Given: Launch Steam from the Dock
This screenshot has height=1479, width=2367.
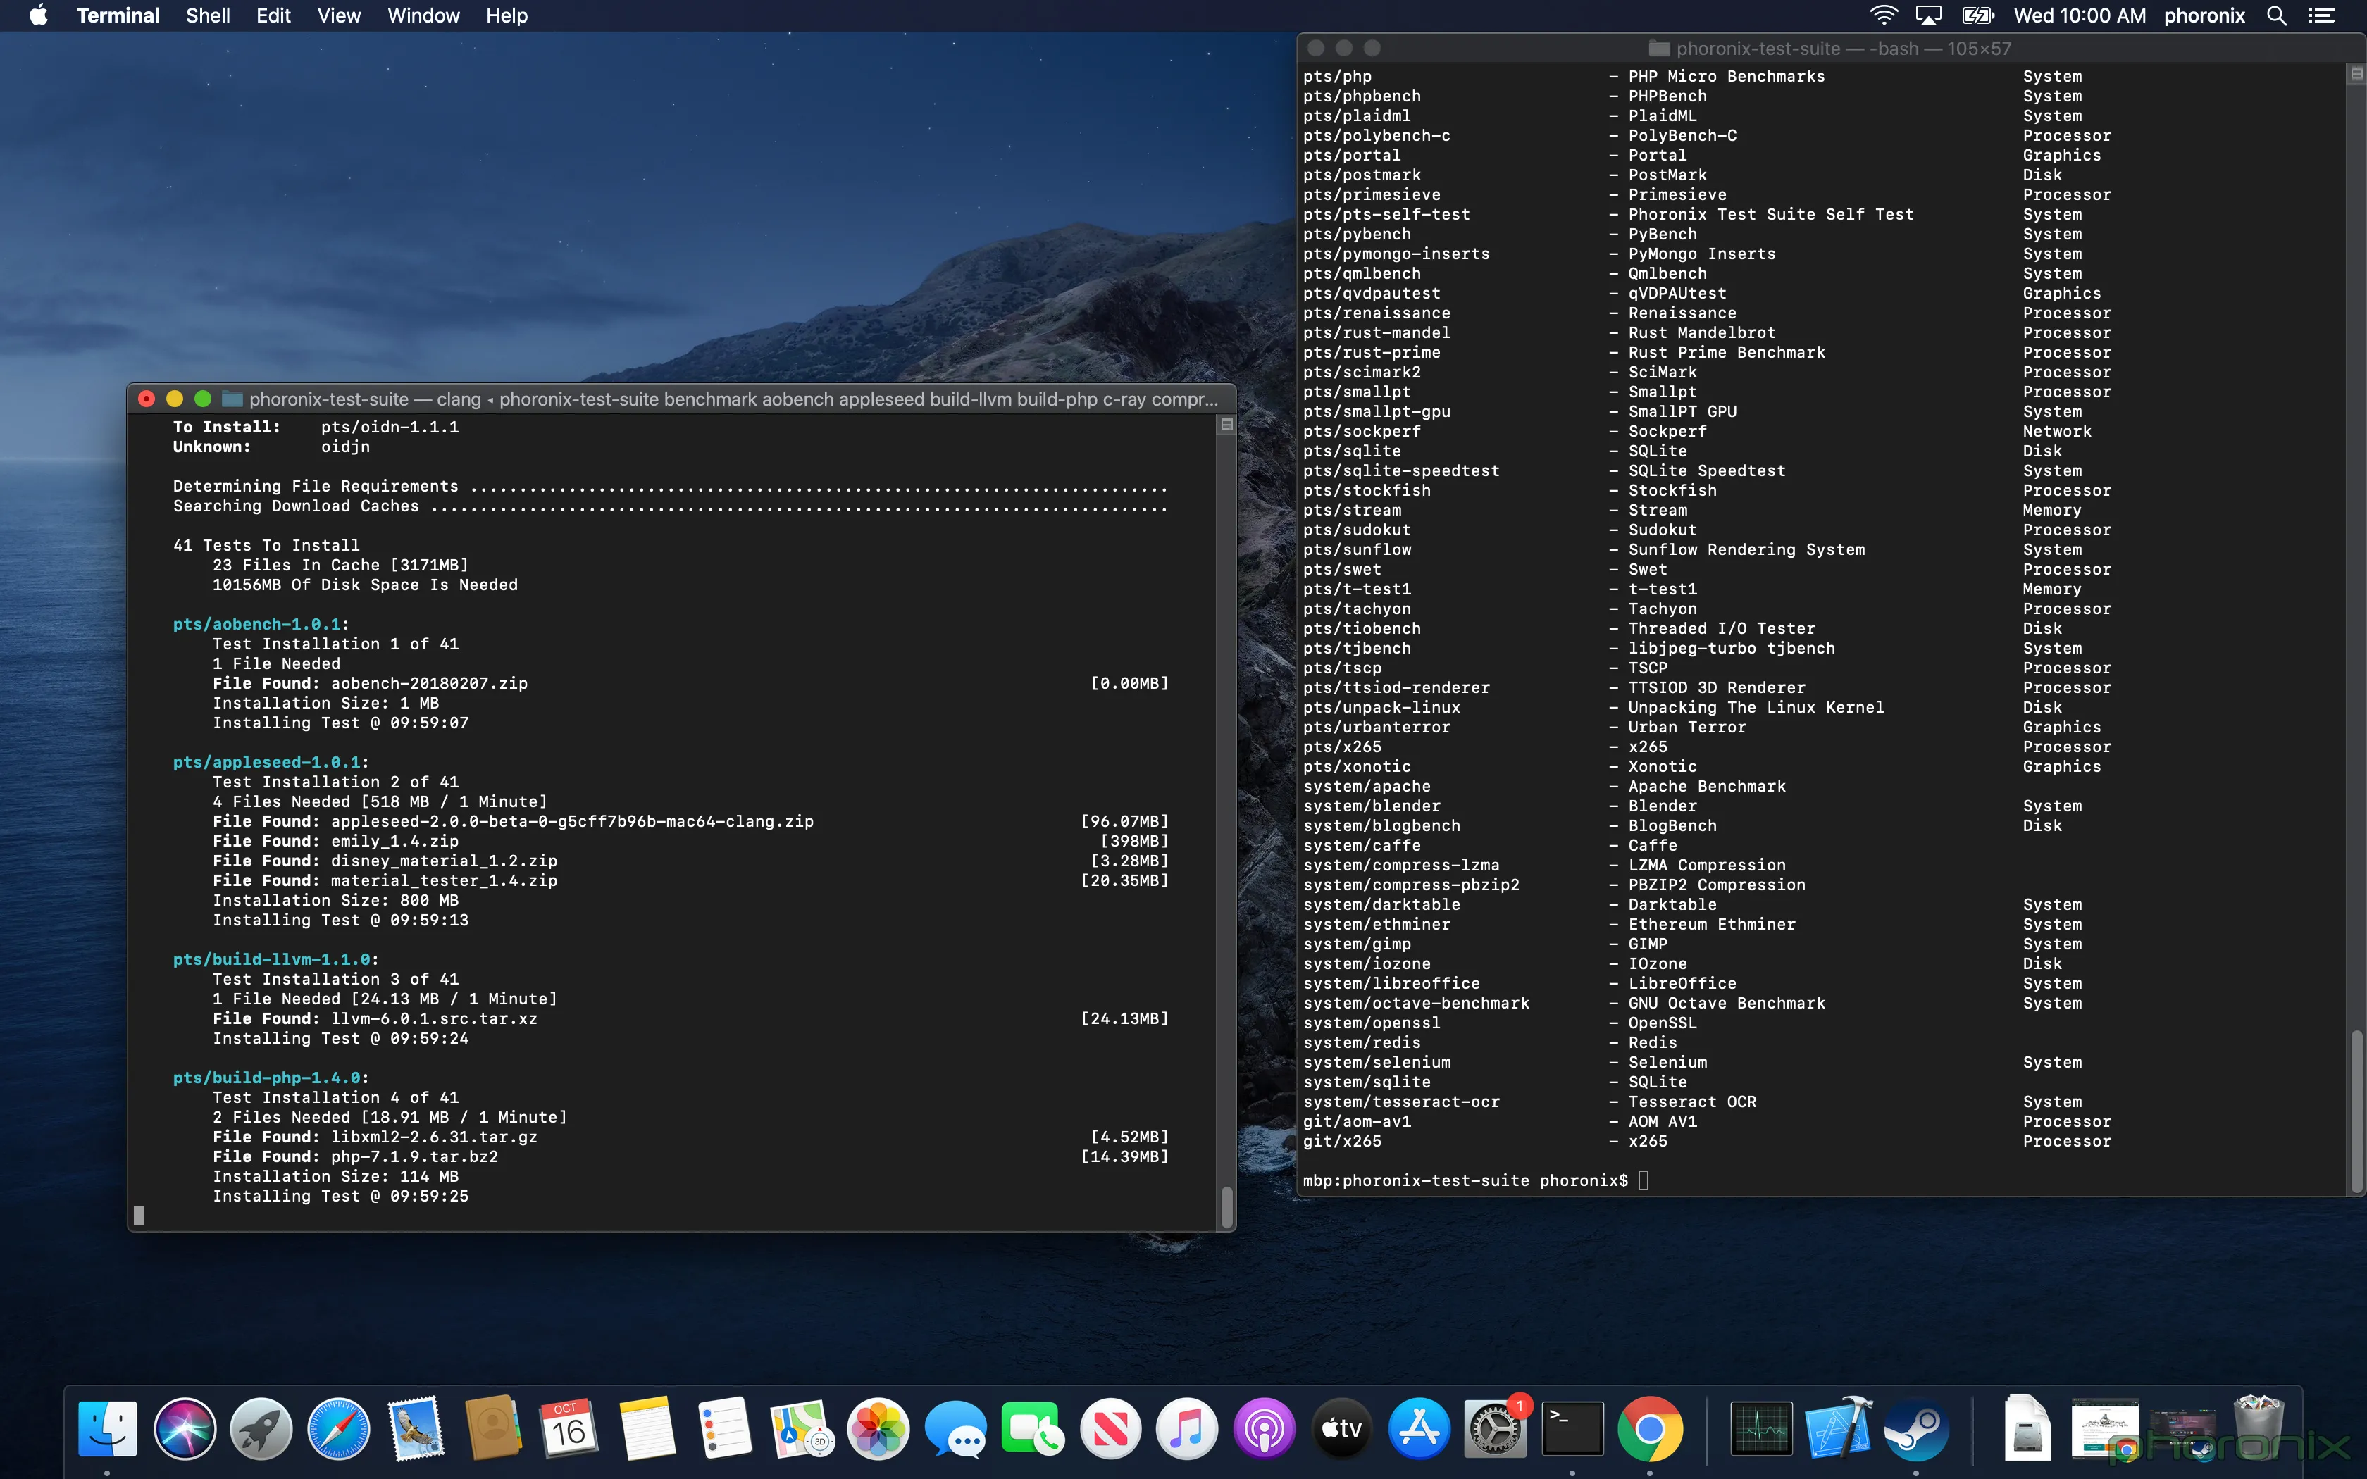Looking at the screenshot, I should pos(1917,1428).
